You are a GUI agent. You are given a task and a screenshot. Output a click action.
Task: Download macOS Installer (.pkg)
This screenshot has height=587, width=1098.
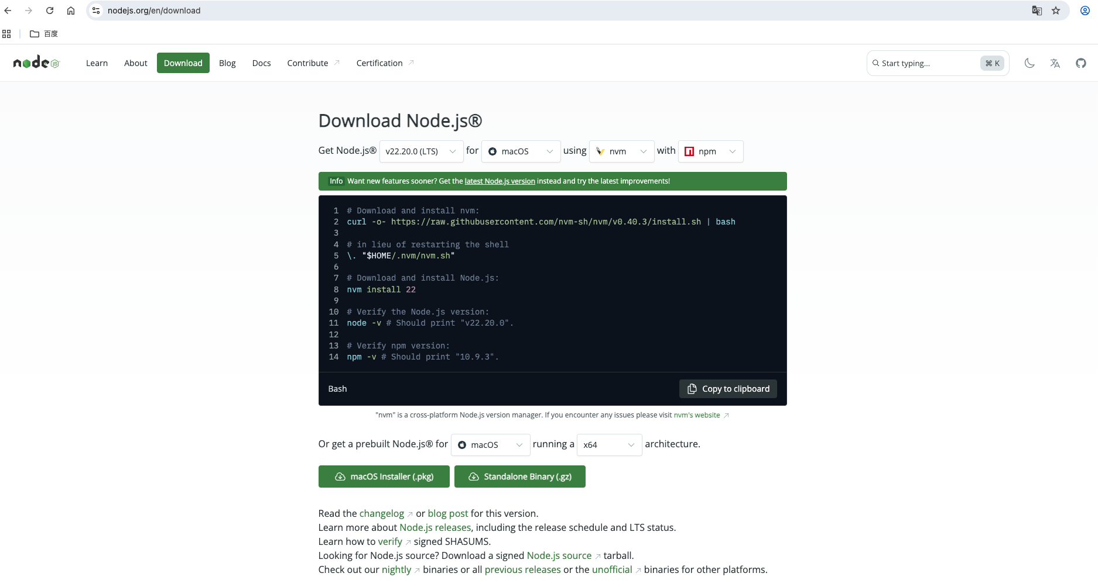384,476
